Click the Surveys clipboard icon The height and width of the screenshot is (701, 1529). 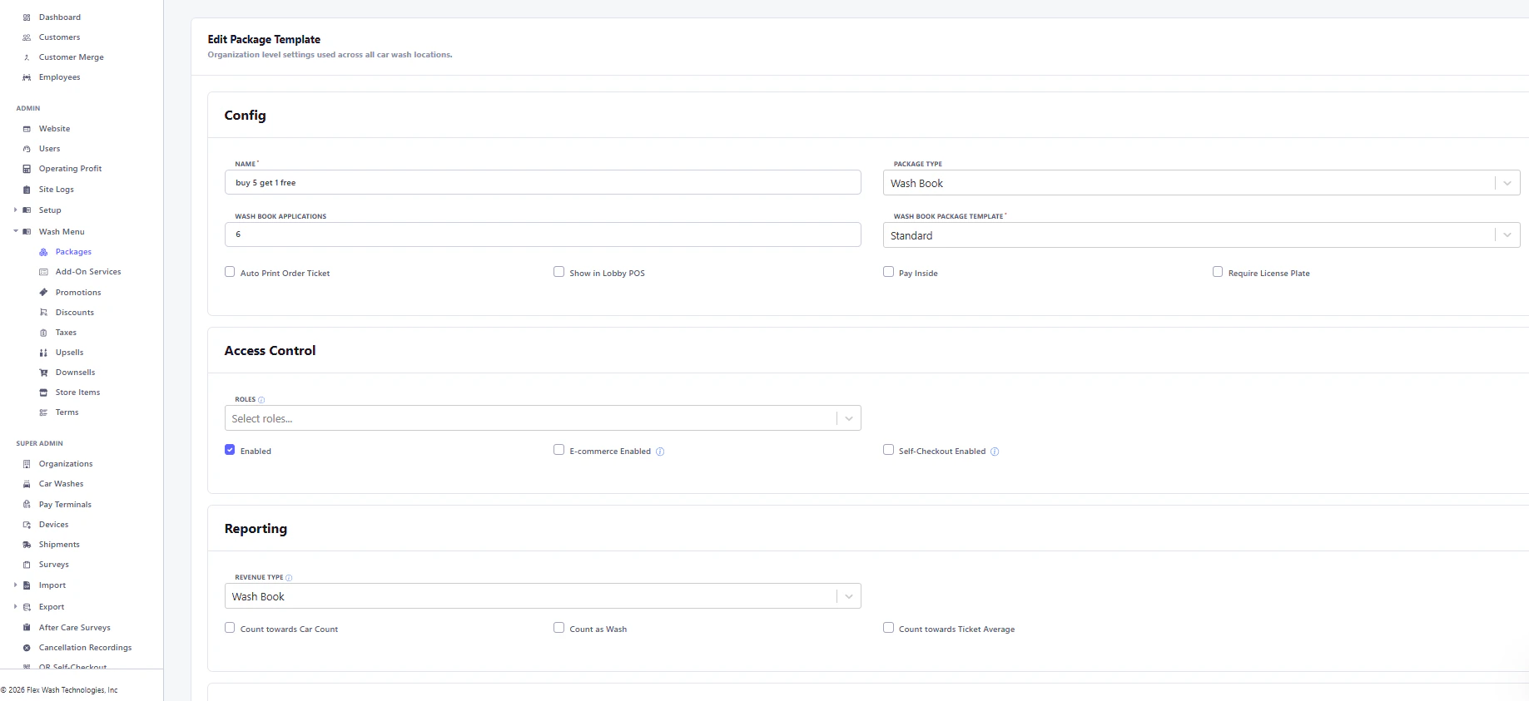27,565
